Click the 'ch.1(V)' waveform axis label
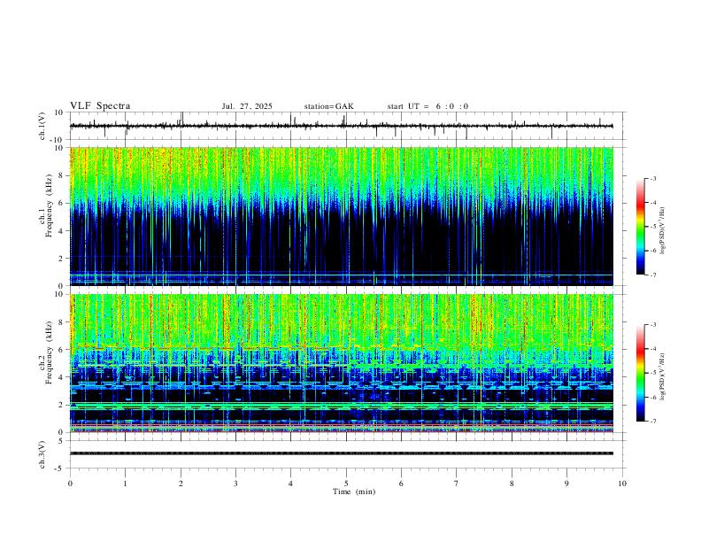The image size is (701, 542). pos(42,126)
